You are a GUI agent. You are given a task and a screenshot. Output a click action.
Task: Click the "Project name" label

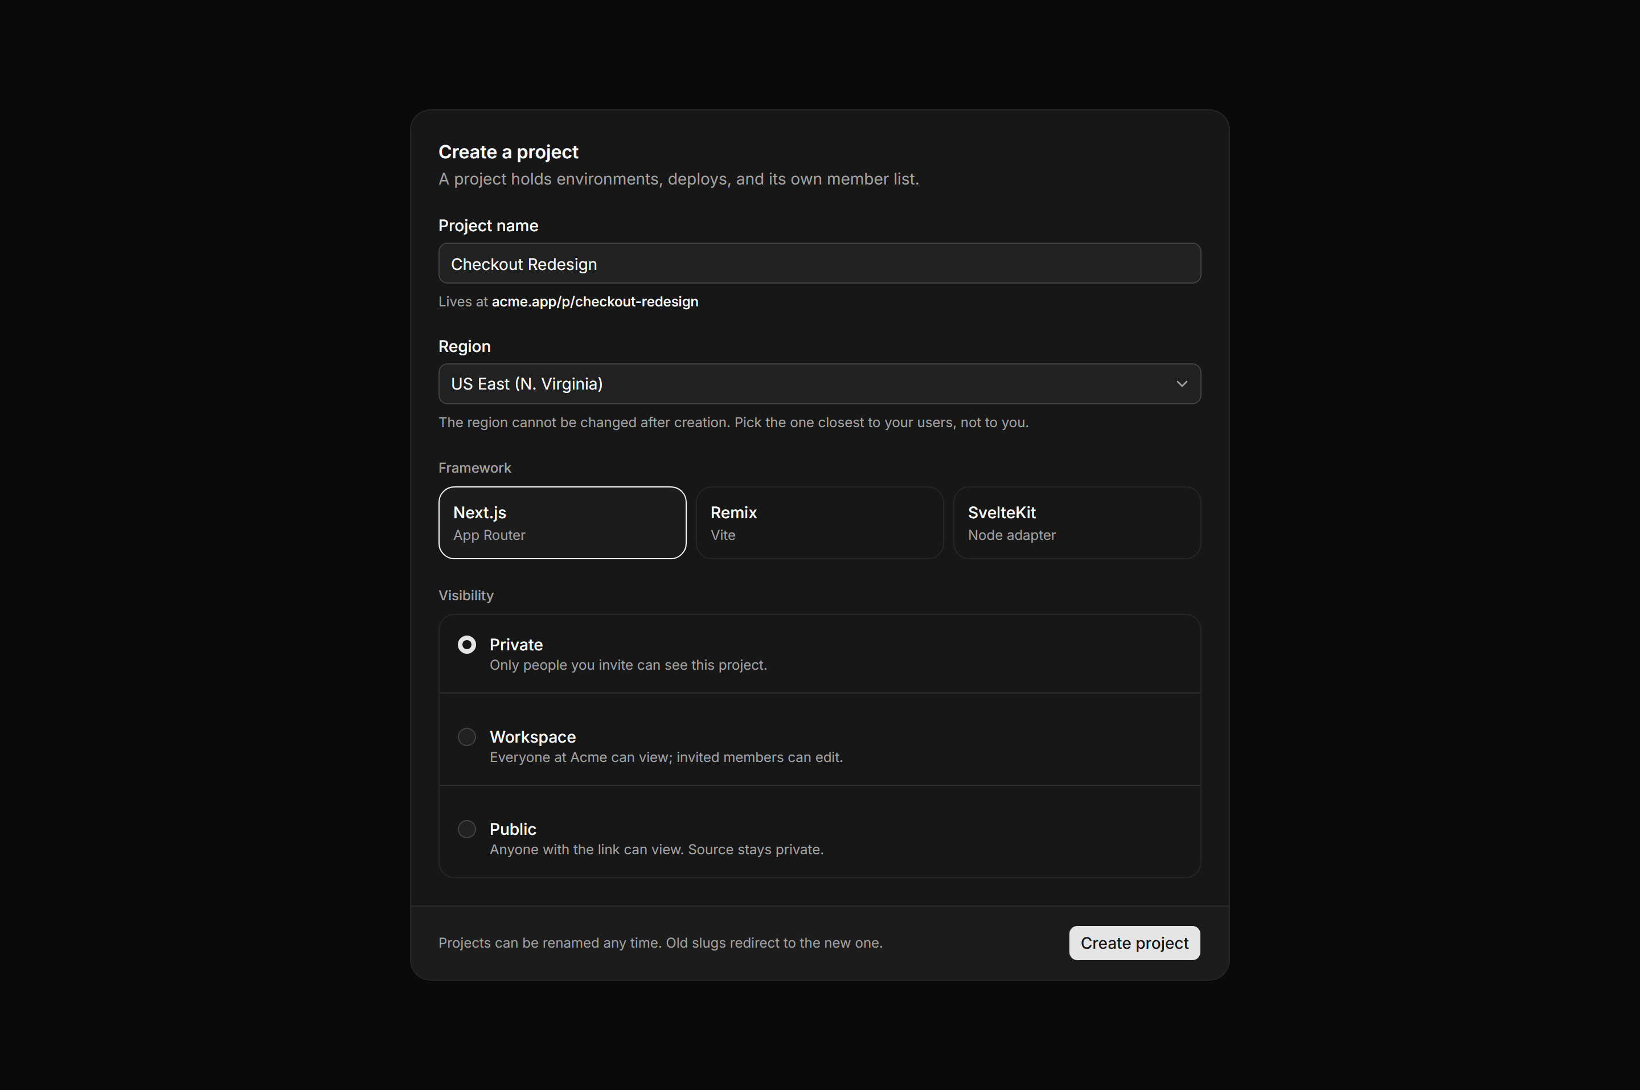(x=488, y=226)
